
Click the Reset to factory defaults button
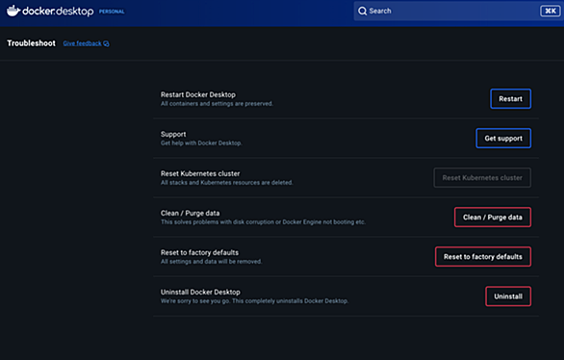point(483,257)
